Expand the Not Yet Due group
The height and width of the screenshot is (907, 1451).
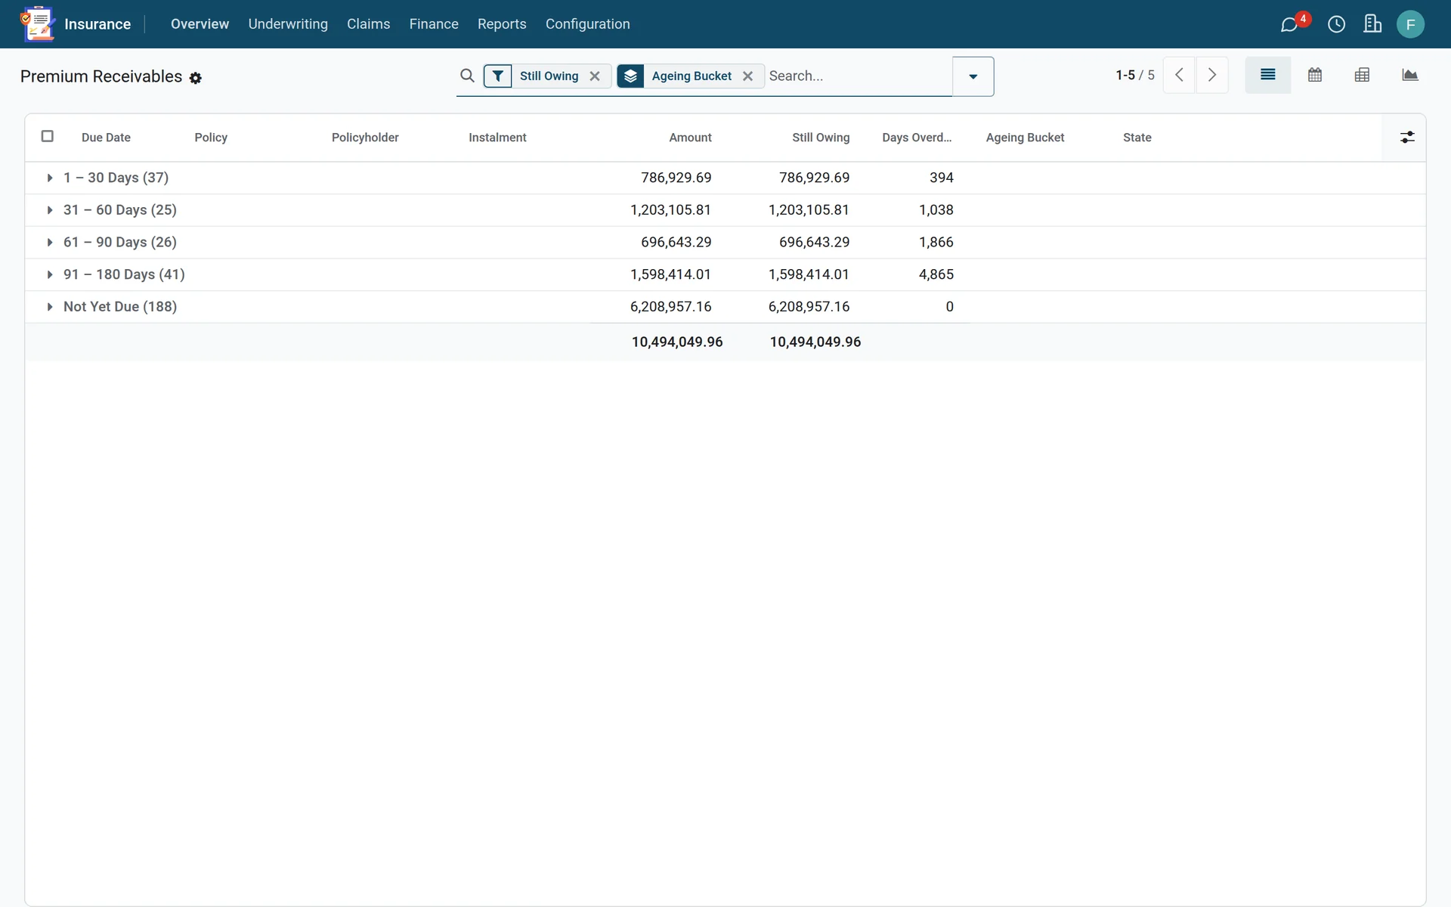[x=50, y=307]
